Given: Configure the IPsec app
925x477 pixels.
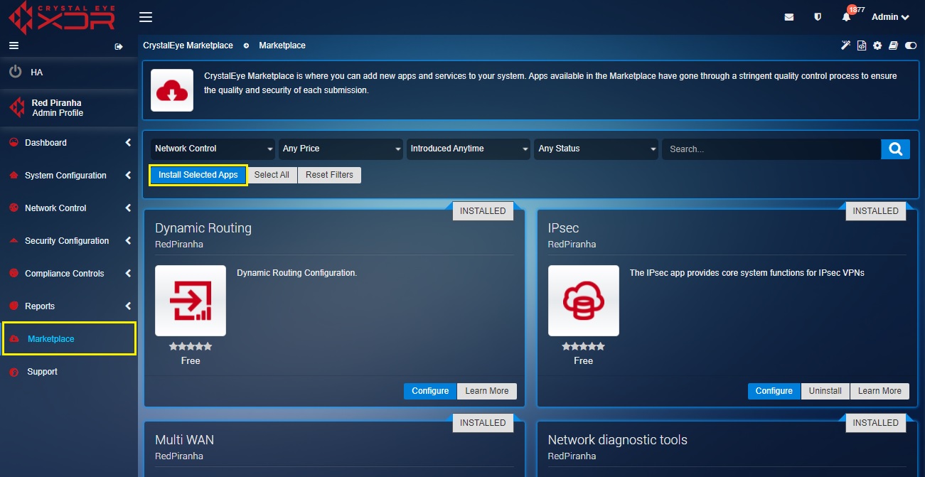Looking at the screenshot, I should coord(774,391).
